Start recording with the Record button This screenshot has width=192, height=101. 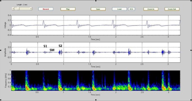(x=46, y=9)
